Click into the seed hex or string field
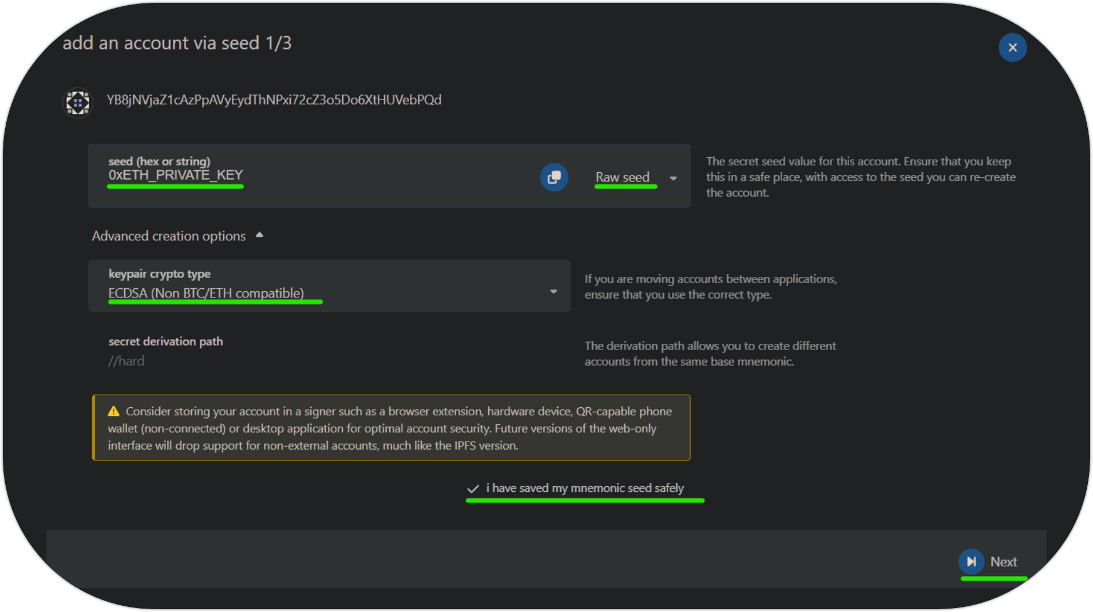Screen dimensions: 1093x612 click(315, 175)
